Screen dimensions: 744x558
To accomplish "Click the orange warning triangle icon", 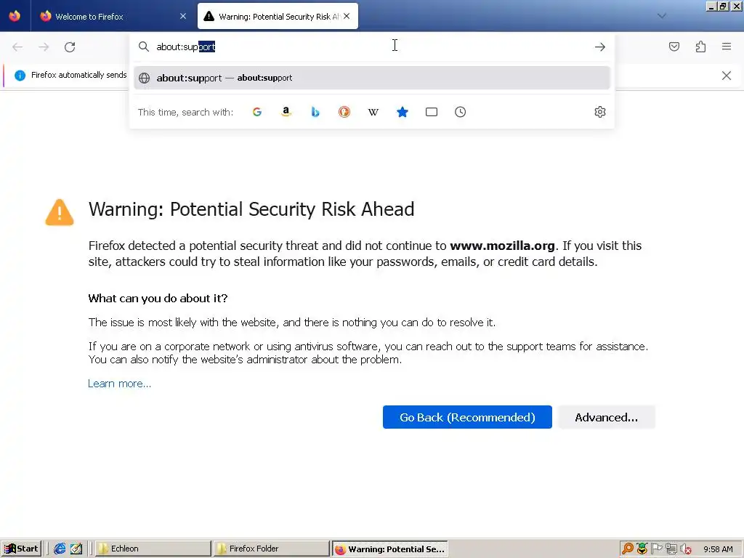I will tap(60, 212).
